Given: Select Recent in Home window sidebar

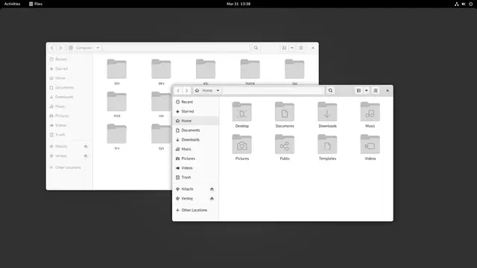Looking at the screenshot, I should click(x=195, y=102).
